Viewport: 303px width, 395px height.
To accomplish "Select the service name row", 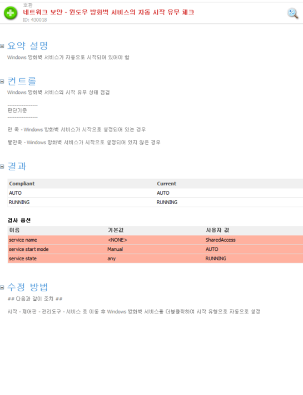I will click(x=155, y=240).
